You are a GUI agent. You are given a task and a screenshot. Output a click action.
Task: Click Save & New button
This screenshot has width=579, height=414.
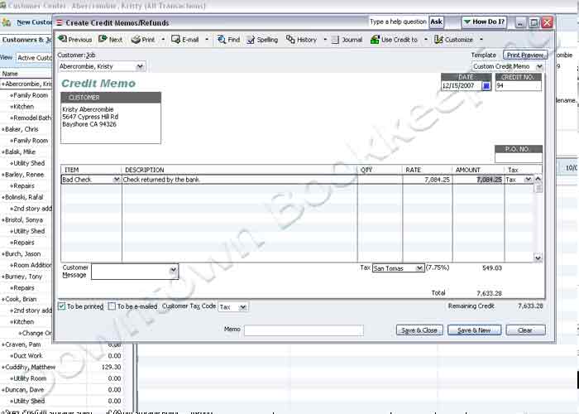(x=474, y=330)
